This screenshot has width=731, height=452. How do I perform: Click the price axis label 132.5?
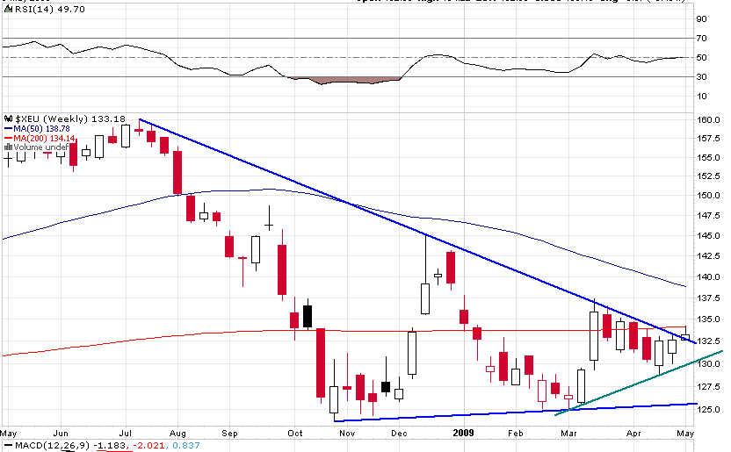709,341
